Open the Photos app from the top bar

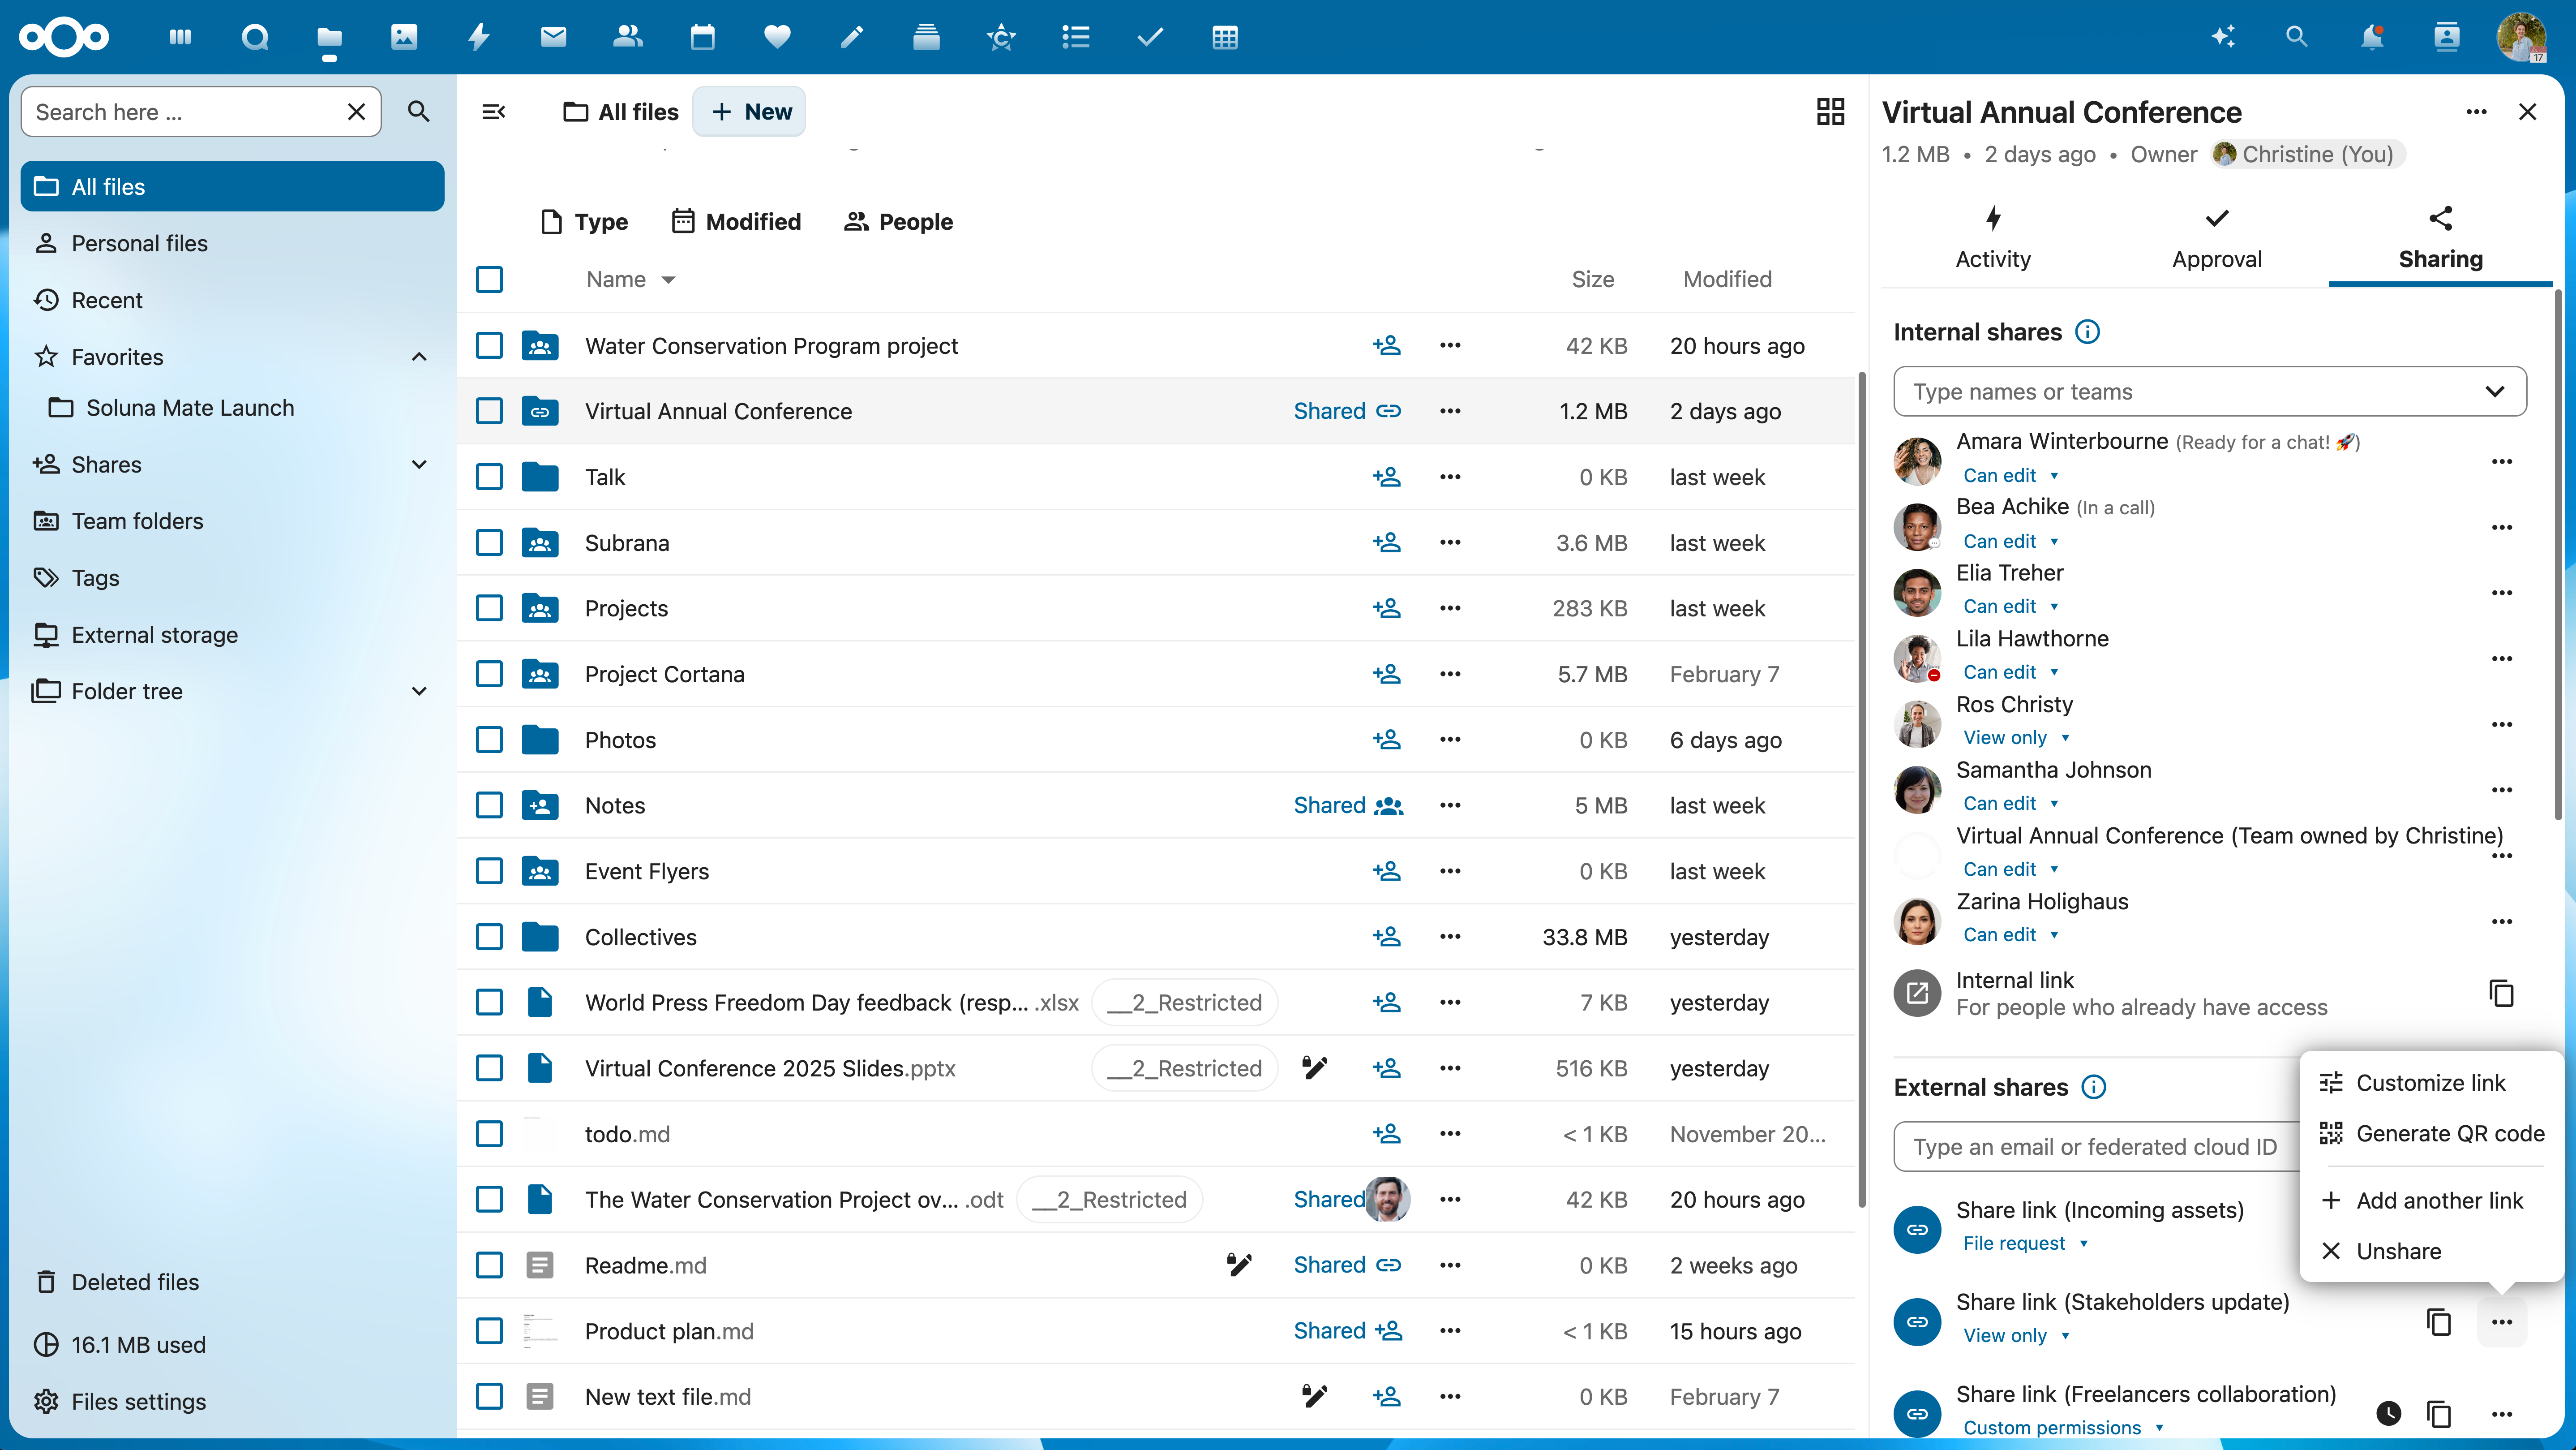(404, 37)
